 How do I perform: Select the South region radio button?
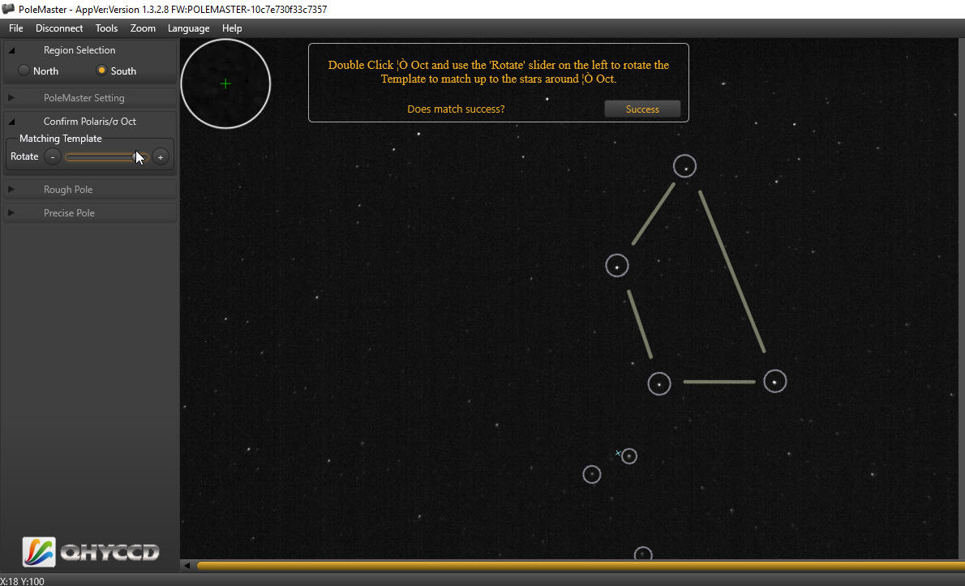click(x=101, y=71)
